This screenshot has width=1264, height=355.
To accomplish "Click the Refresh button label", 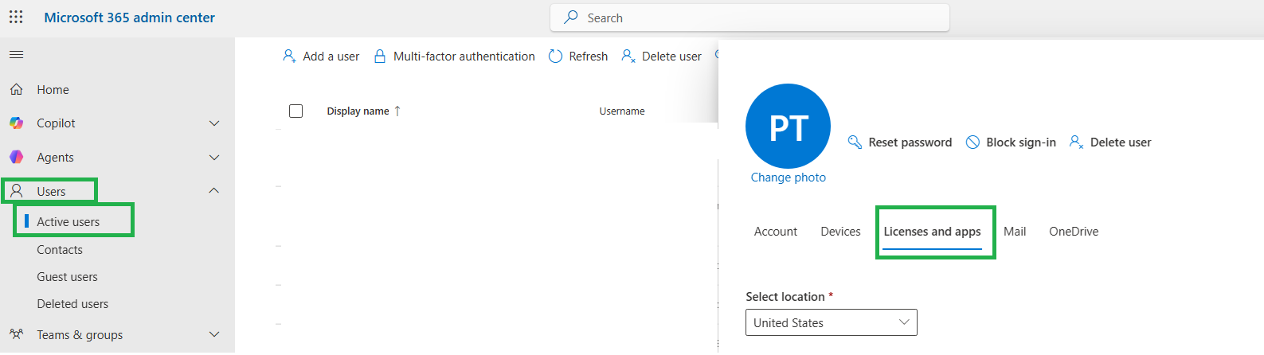I will pyautogui.click(x=588, y=56).
